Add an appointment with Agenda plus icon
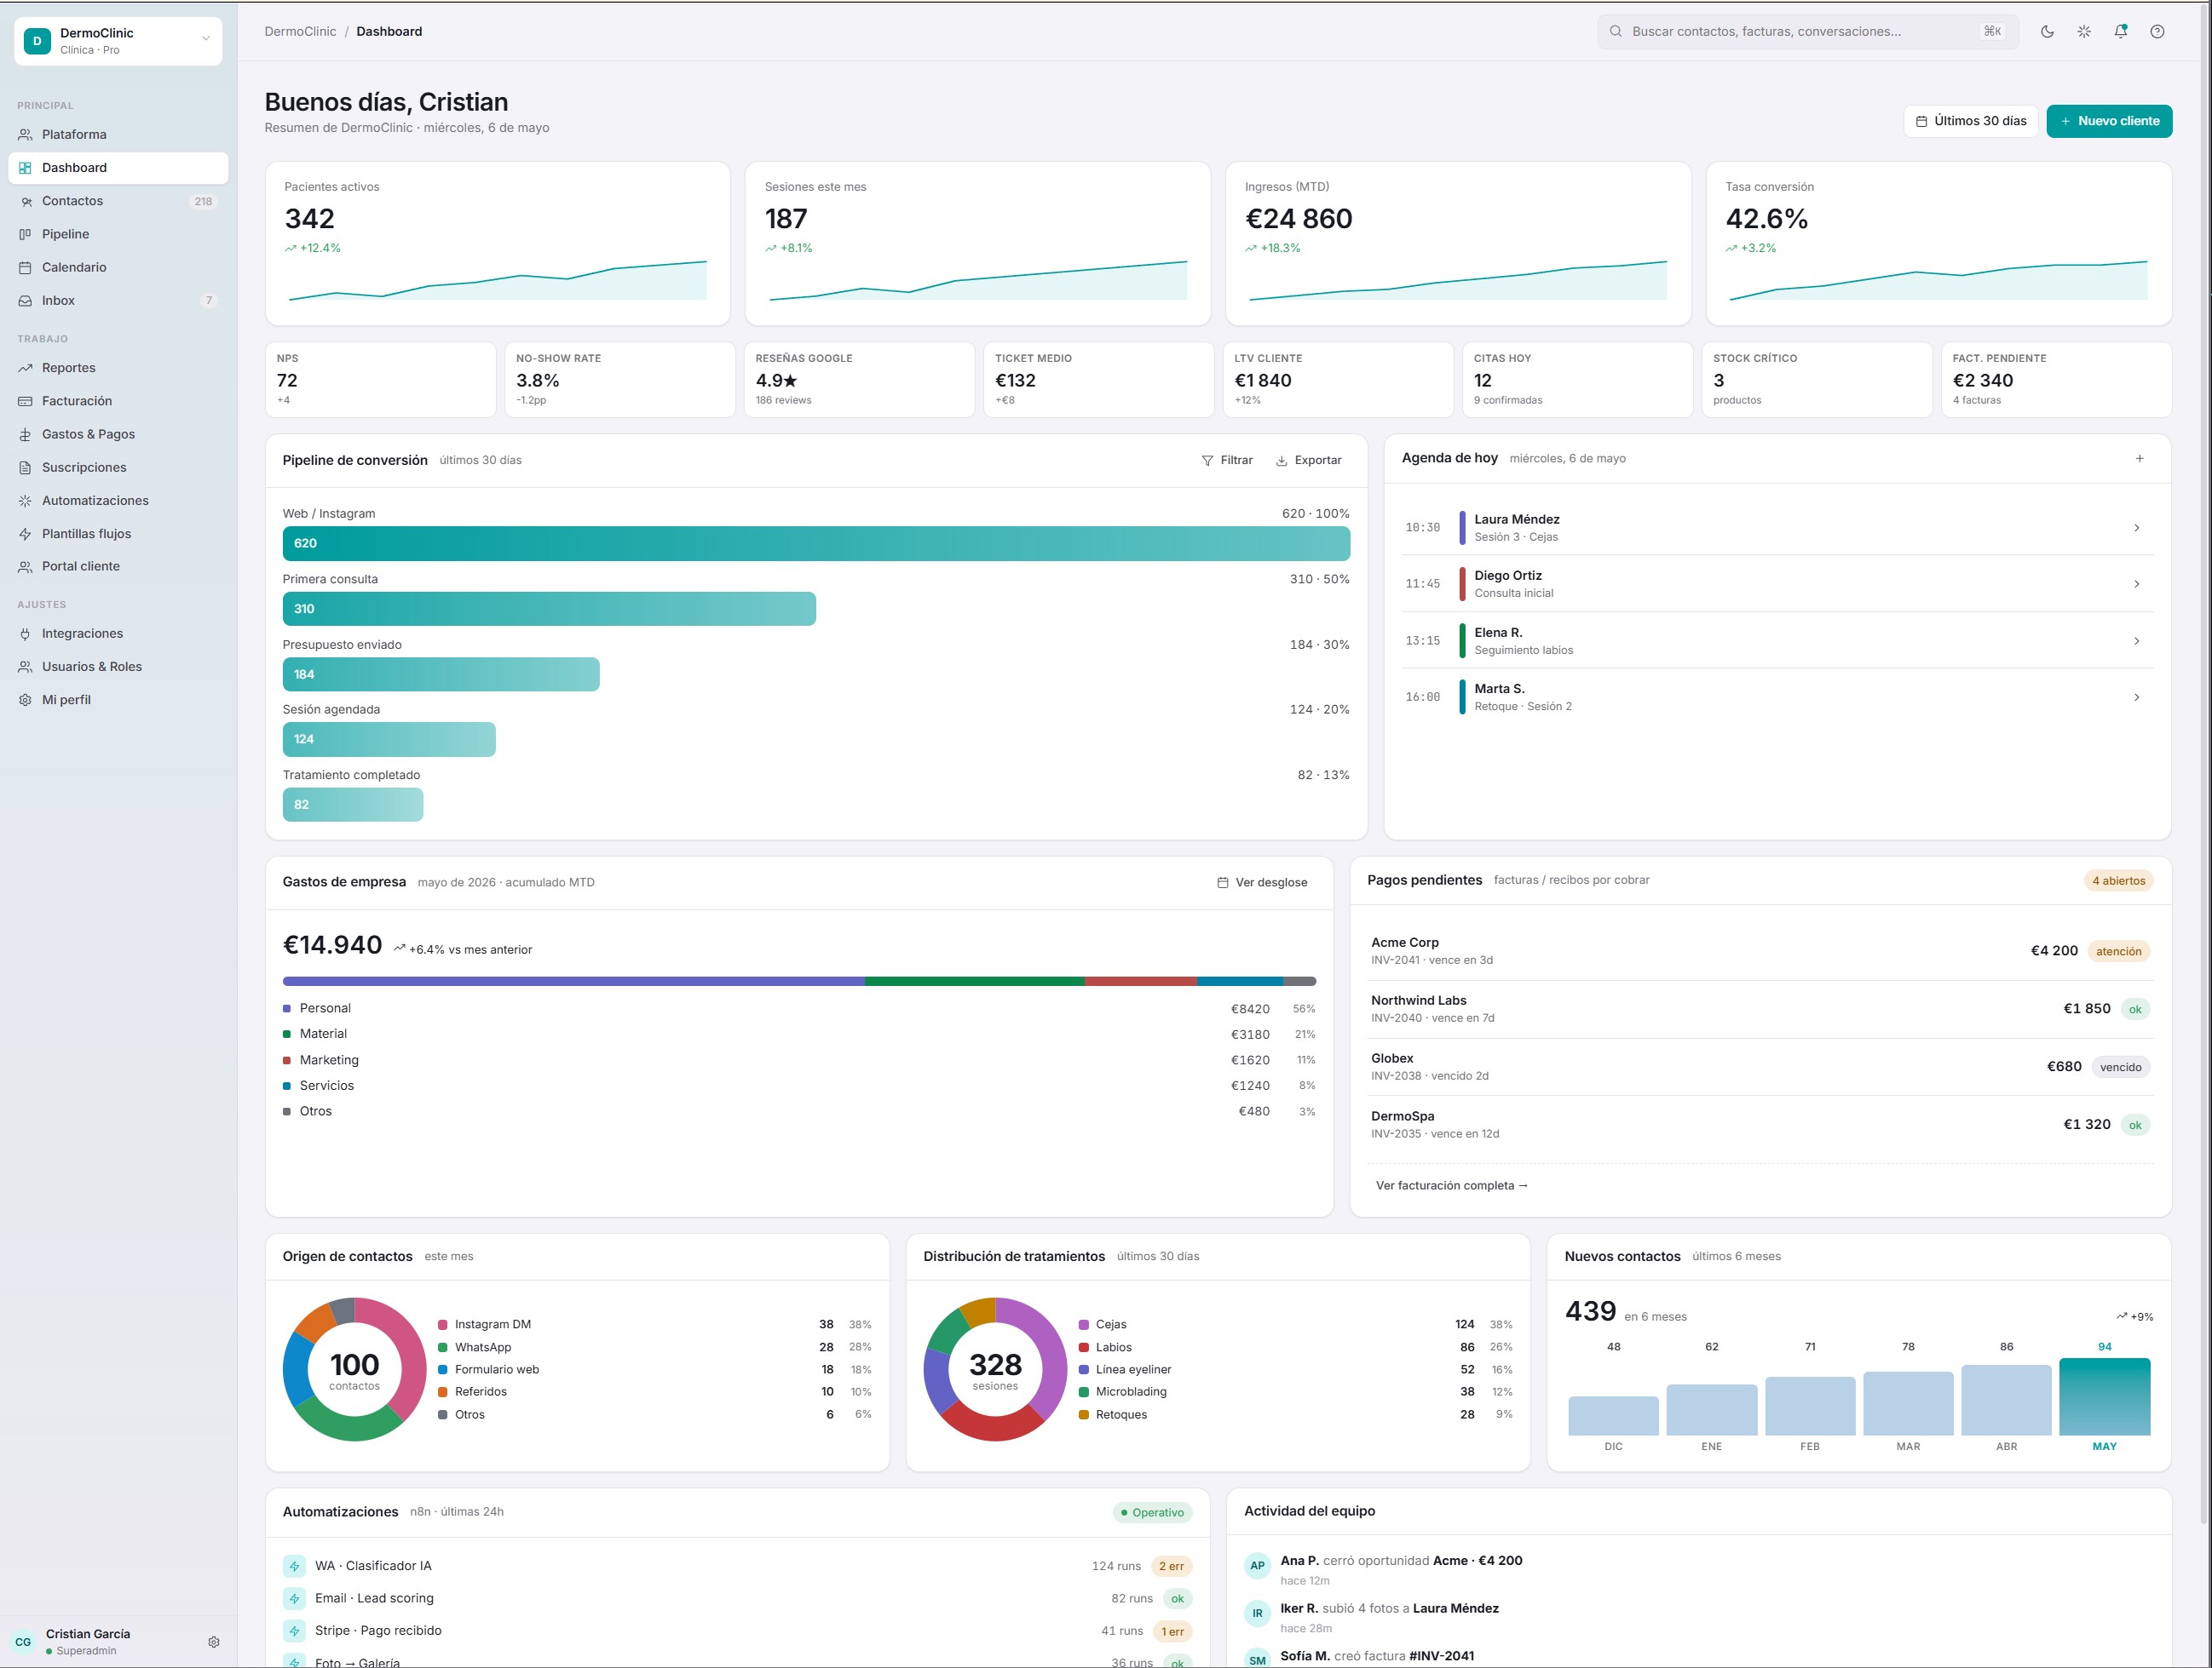 coord(2140,459)
